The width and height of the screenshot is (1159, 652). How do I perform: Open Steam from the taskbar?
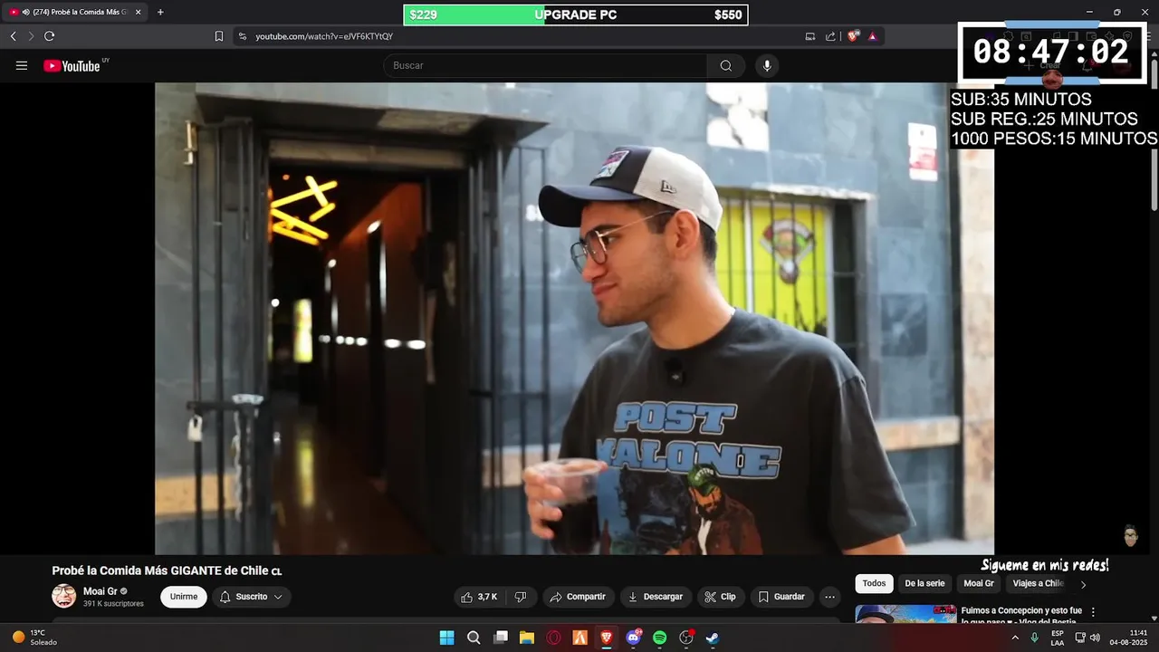click(714, 638)
